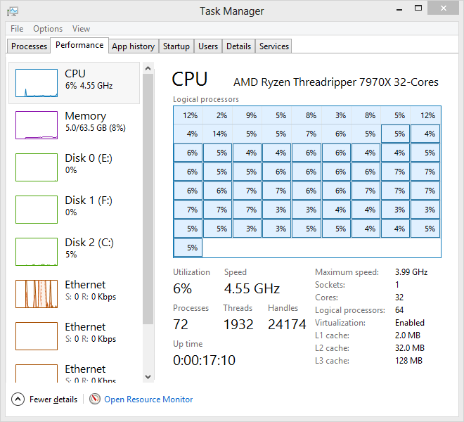Select the Memory graph thumbnail
The height and width of the screenshot is (422, 464).
click(35, 124)
